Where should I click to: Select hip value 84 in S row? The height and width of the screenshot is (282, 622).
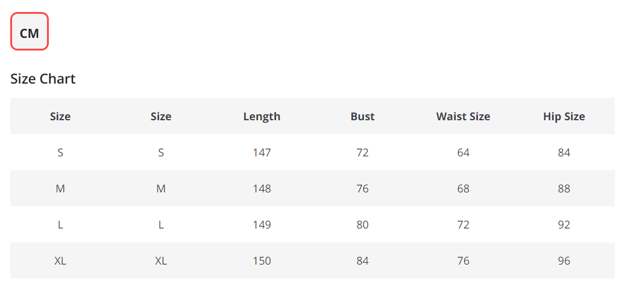coord(564,152)
